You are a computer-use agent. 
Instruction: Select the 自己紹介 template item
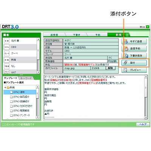(x=21, y=97)
